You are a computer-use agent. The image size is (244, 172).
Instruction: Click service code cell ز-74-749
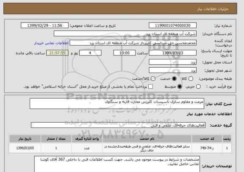tap(207, 148)
